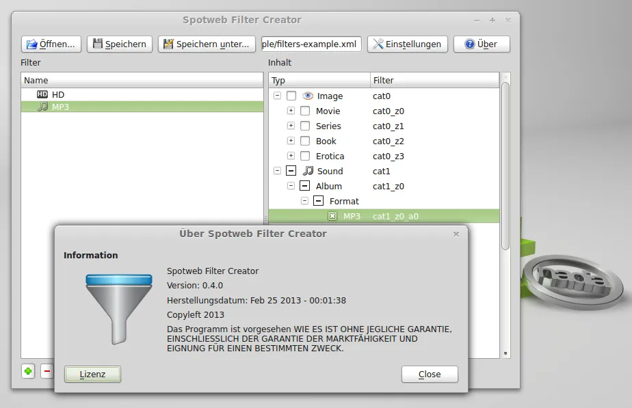Click the blue Über help icon
The image size is (632, 408).
[469, 44]
